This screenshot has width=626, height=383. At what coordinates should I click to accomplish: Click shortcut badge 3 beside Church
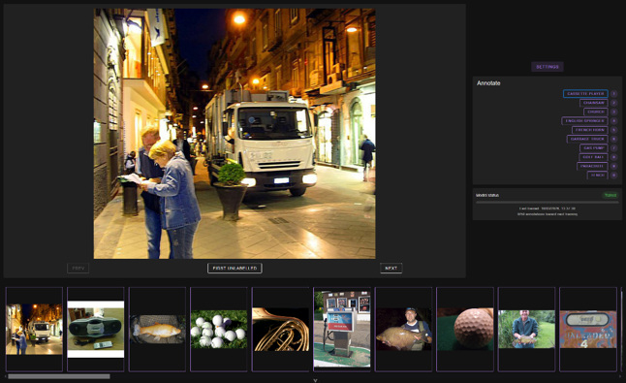coord(614,112)
